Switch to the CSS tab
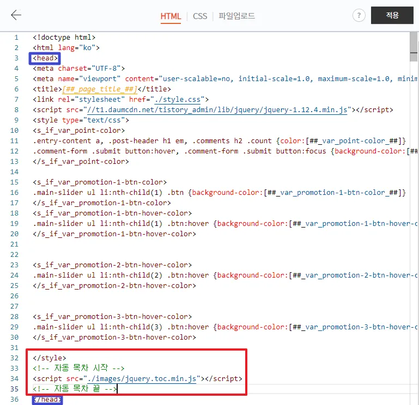The height and width of the screenshot is (405, 419). point(200,16)
